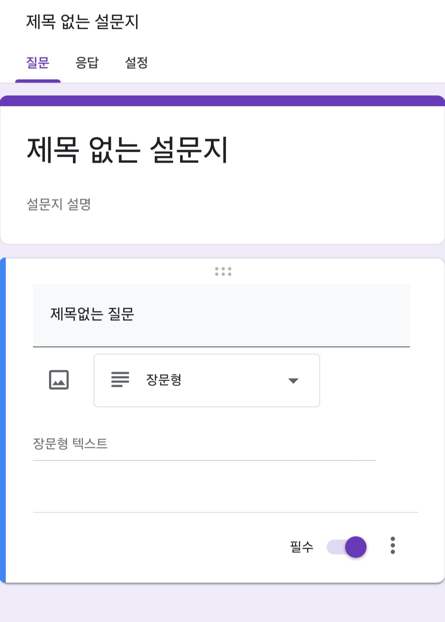Click the add image icon beside the question
This screenshot has height=622, width=445.
click(59, 380)
